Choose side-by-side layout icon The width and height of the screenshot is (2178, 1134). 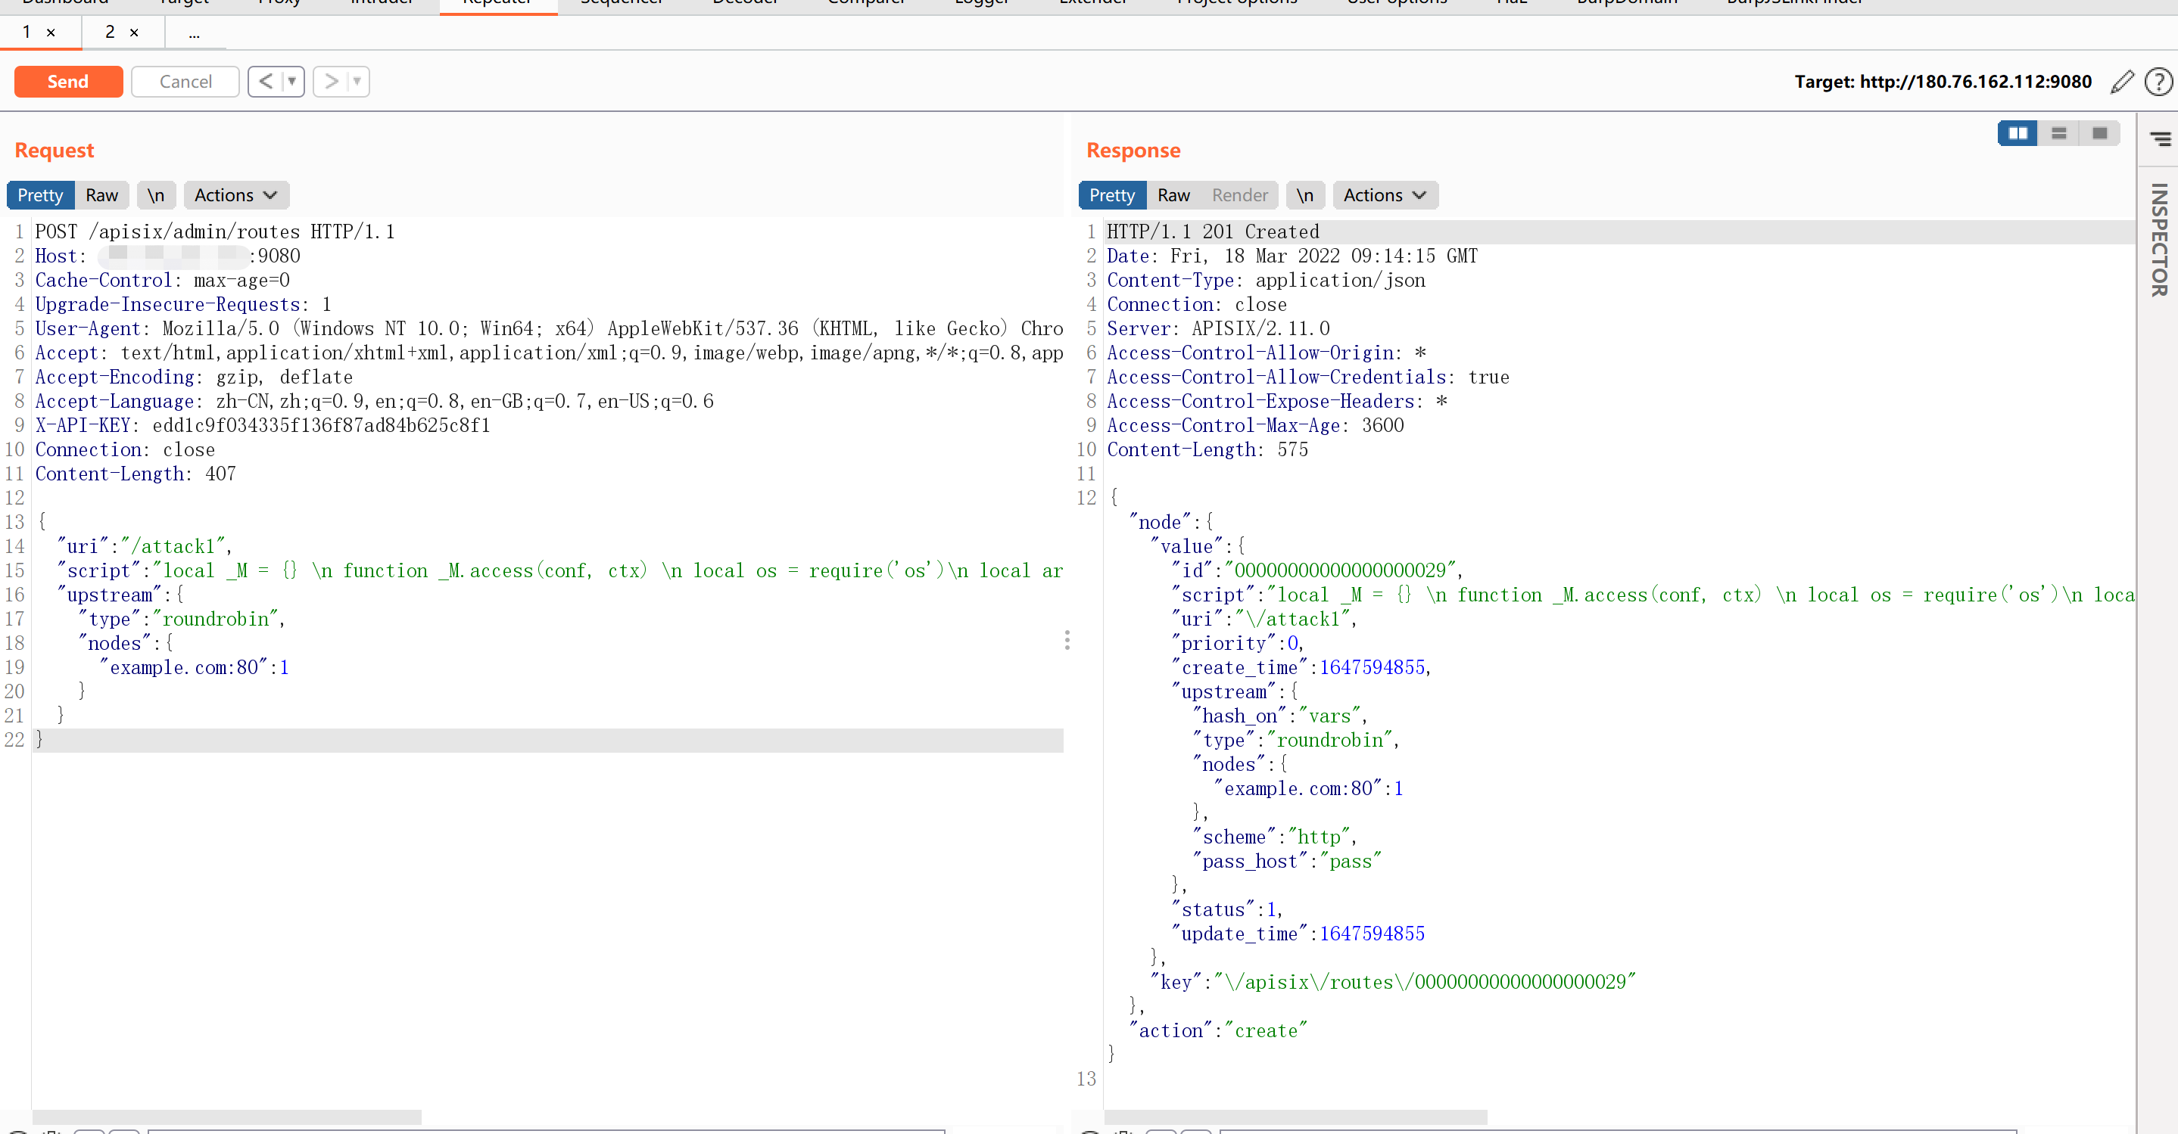(2018, 133)
